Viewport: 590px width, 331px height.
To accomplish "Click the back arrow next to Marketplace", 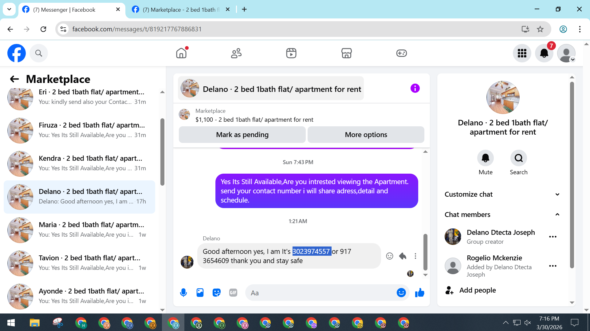I will click(14, 79).
